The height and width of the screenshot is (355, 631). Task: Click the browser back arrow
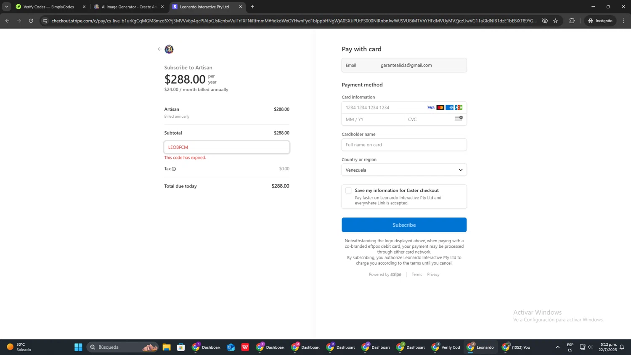7,21
